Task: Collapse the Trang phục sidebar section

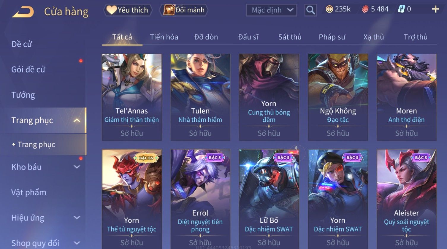Action: pos(77,120)
